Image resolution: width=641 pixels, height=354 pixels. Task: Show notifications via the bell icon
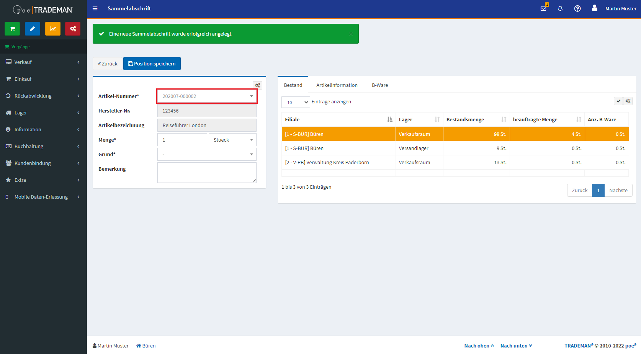560,8
